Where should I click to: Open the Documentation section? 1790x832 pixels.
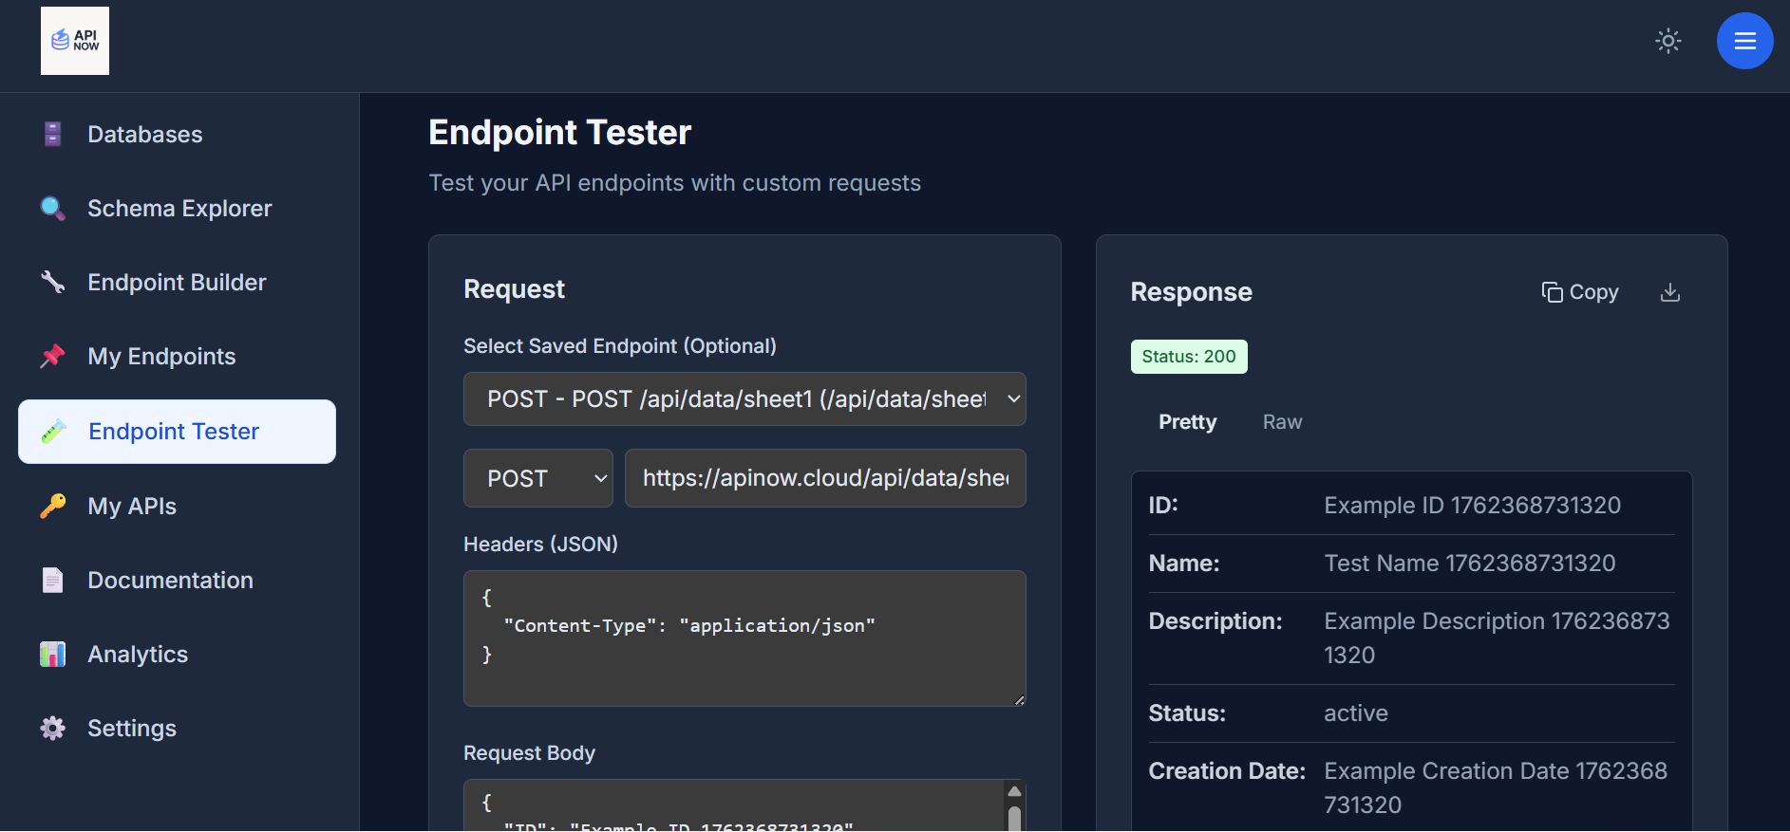pyautogui.click(x=178, y=580)
